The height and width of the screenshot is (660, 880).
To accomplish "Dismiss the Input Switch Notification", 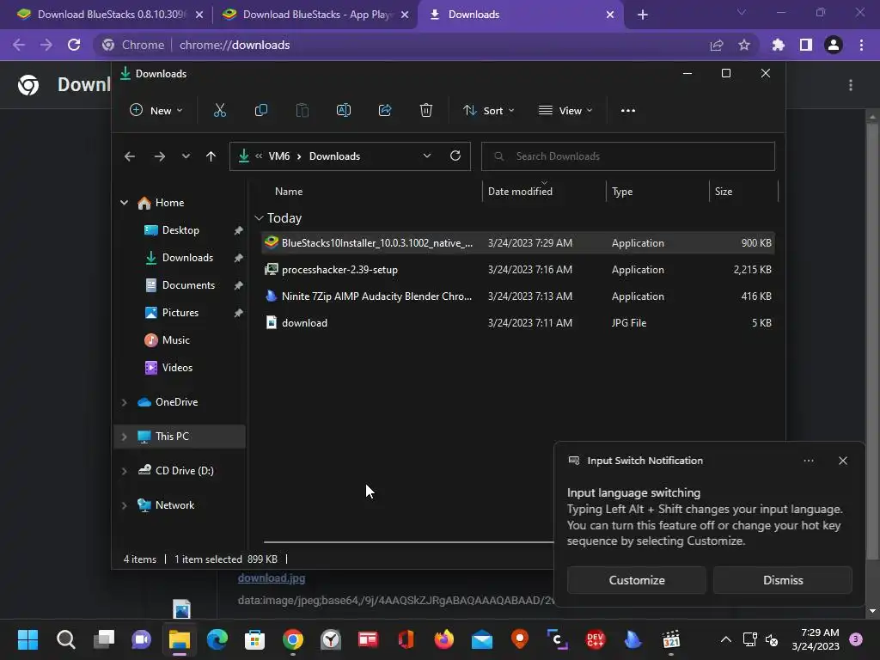I will pos(782,580).
